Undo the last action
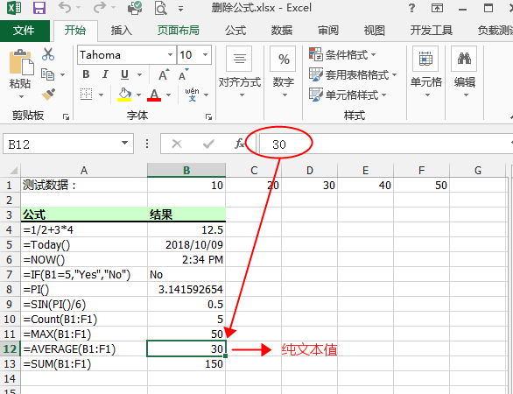513x394 pixels. 65,7
